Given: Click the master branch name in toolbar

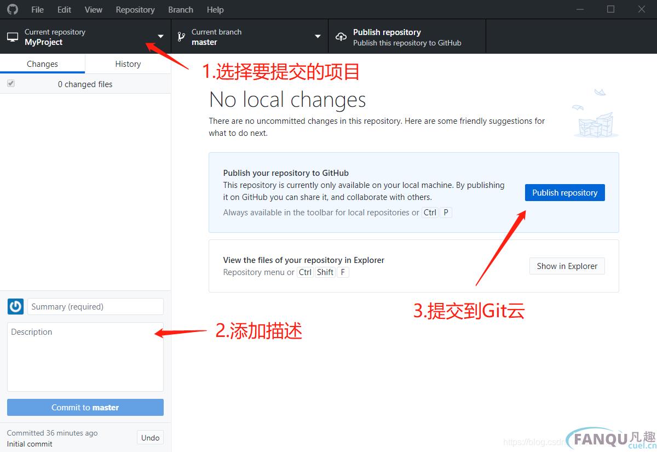Looking at the screenshot, I should [204, 42].
